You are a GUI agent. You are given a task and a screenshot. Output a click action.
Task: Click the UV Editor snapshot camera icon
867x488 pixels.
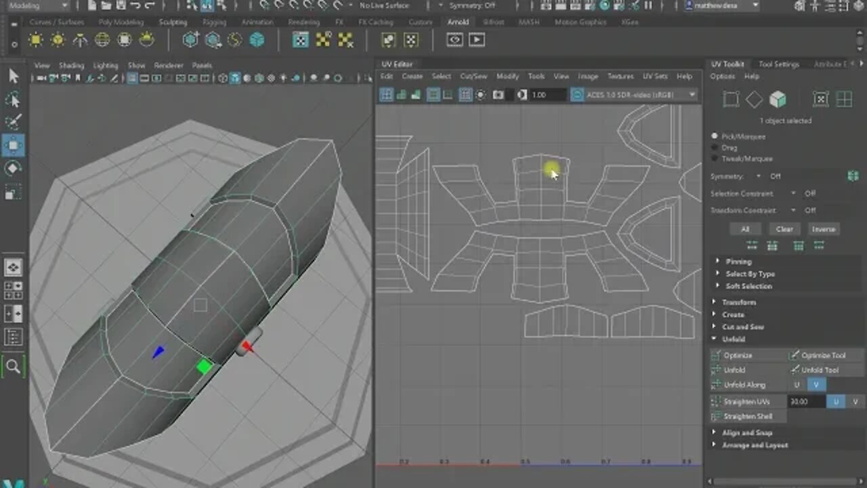(x=499, y=95)
